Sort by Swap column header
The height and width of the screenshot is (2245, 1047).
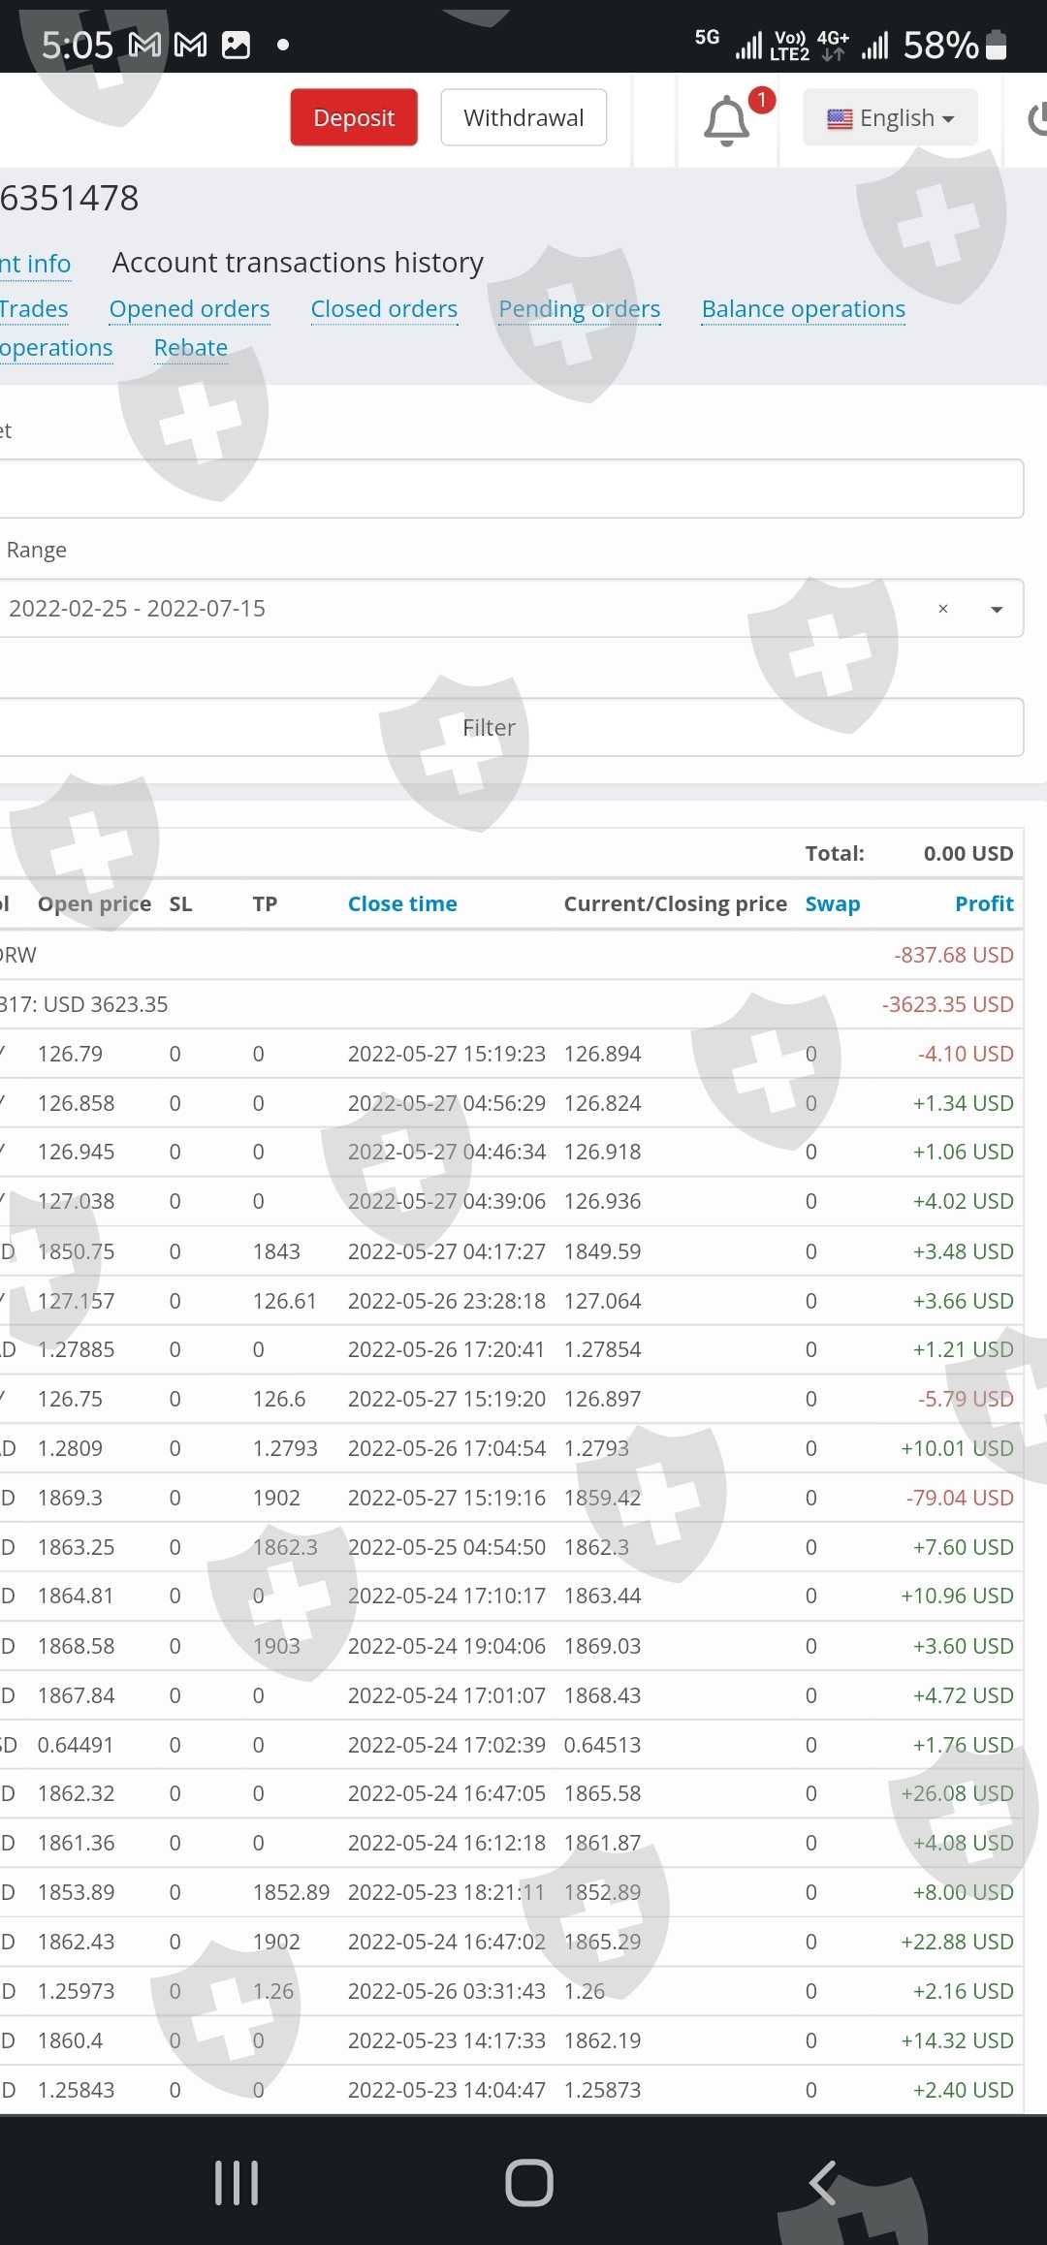point(832,903)
